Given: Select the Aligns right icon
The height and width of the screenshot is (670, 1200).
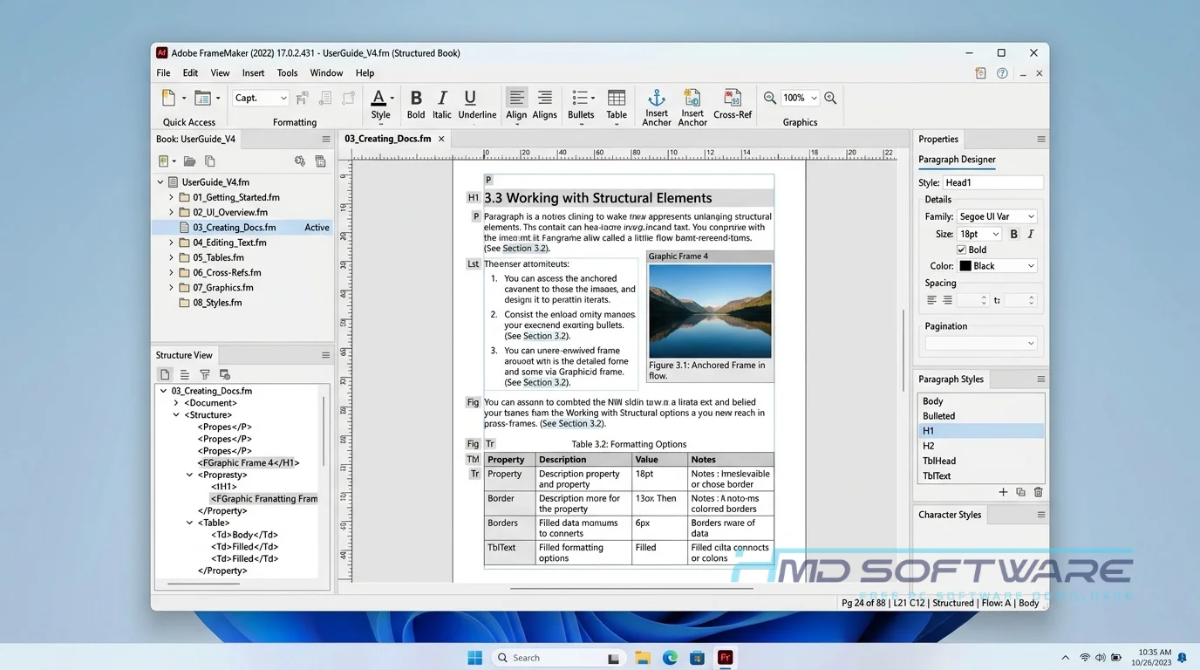Looking at the screenshot, I should tap(545, 98).
